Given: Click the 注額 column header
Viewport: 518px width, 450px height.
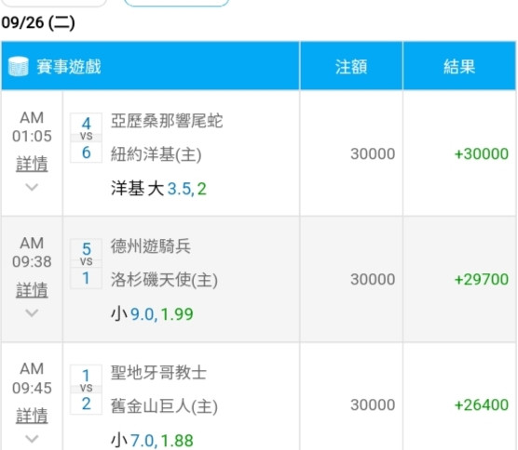Looking at the screenshot, I should [x=351, y=67].
